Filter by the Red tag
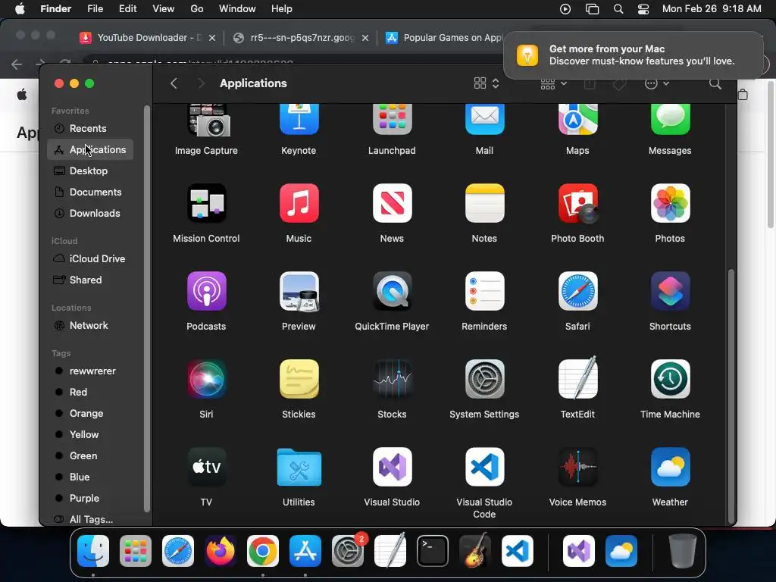Image resolution: width=776 pixels, height=582 pixels. click(x=90, y=392)
